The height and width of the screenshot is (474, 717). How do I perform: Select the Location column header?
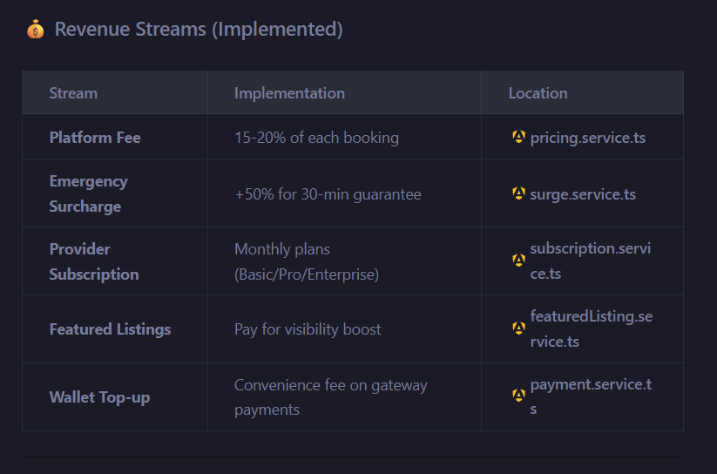(x=538, y=93)
